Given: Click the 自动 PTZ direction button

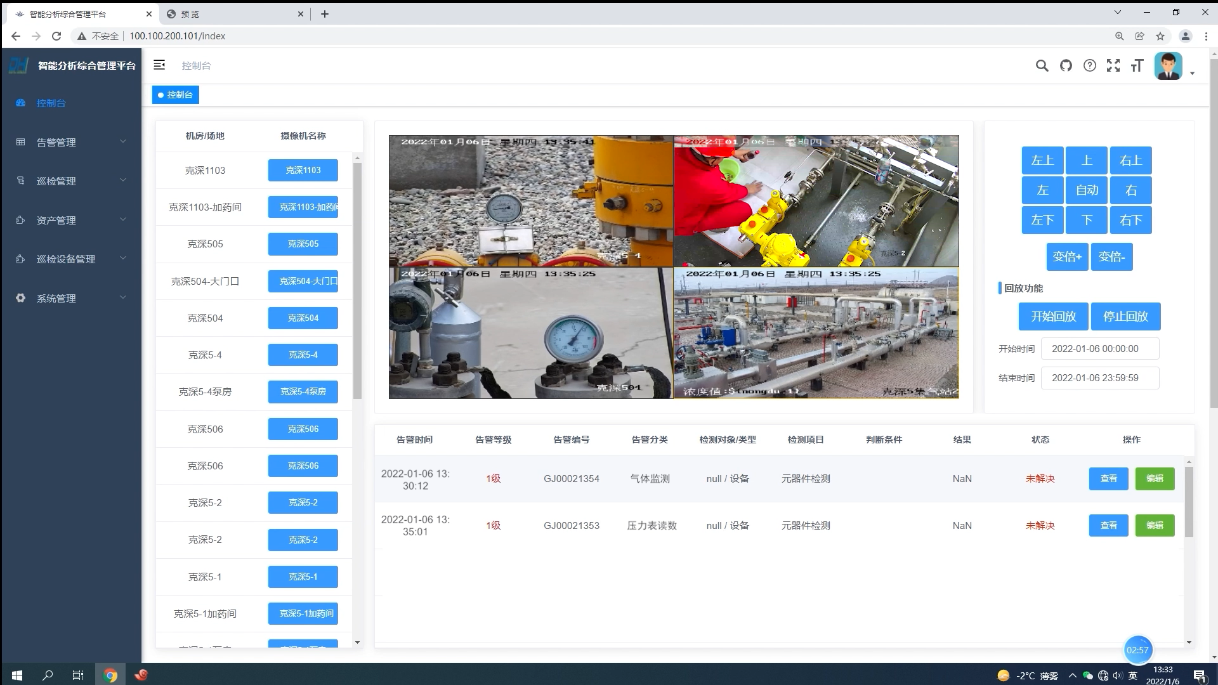Looking at the screenshot, I should (1087, 190).
